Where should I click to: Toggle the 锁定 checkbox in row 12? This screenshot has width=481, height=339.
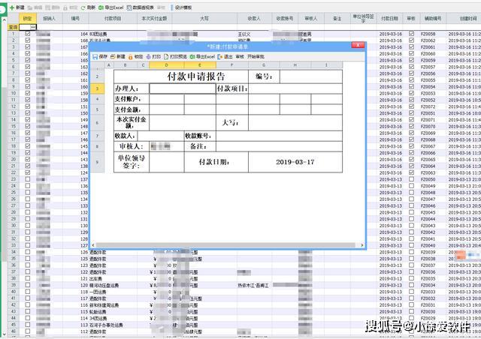pos(28,106)
